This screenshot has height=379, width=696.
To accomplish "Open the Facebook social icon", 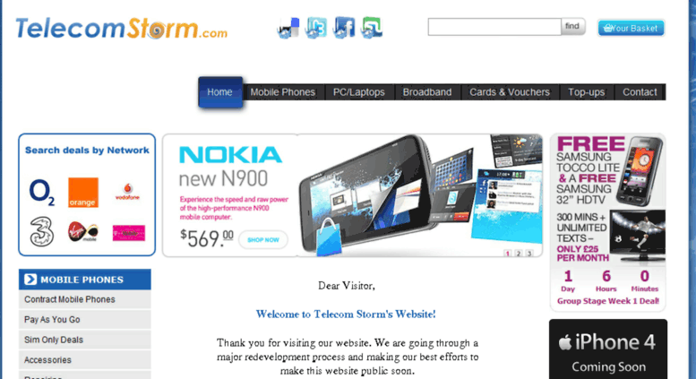I will click(x=344, y=28).
